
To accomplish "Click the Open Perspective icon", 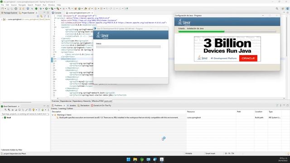I will (x=283, y=9).
